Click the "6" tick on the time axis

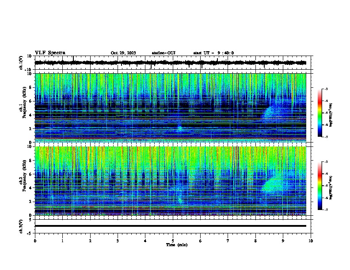pos(201,241)
